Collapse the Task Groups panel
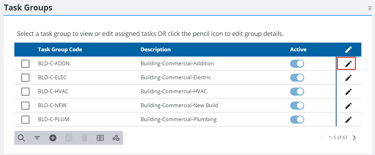Viewport: 375px width, 155px height. click(370, 9)
